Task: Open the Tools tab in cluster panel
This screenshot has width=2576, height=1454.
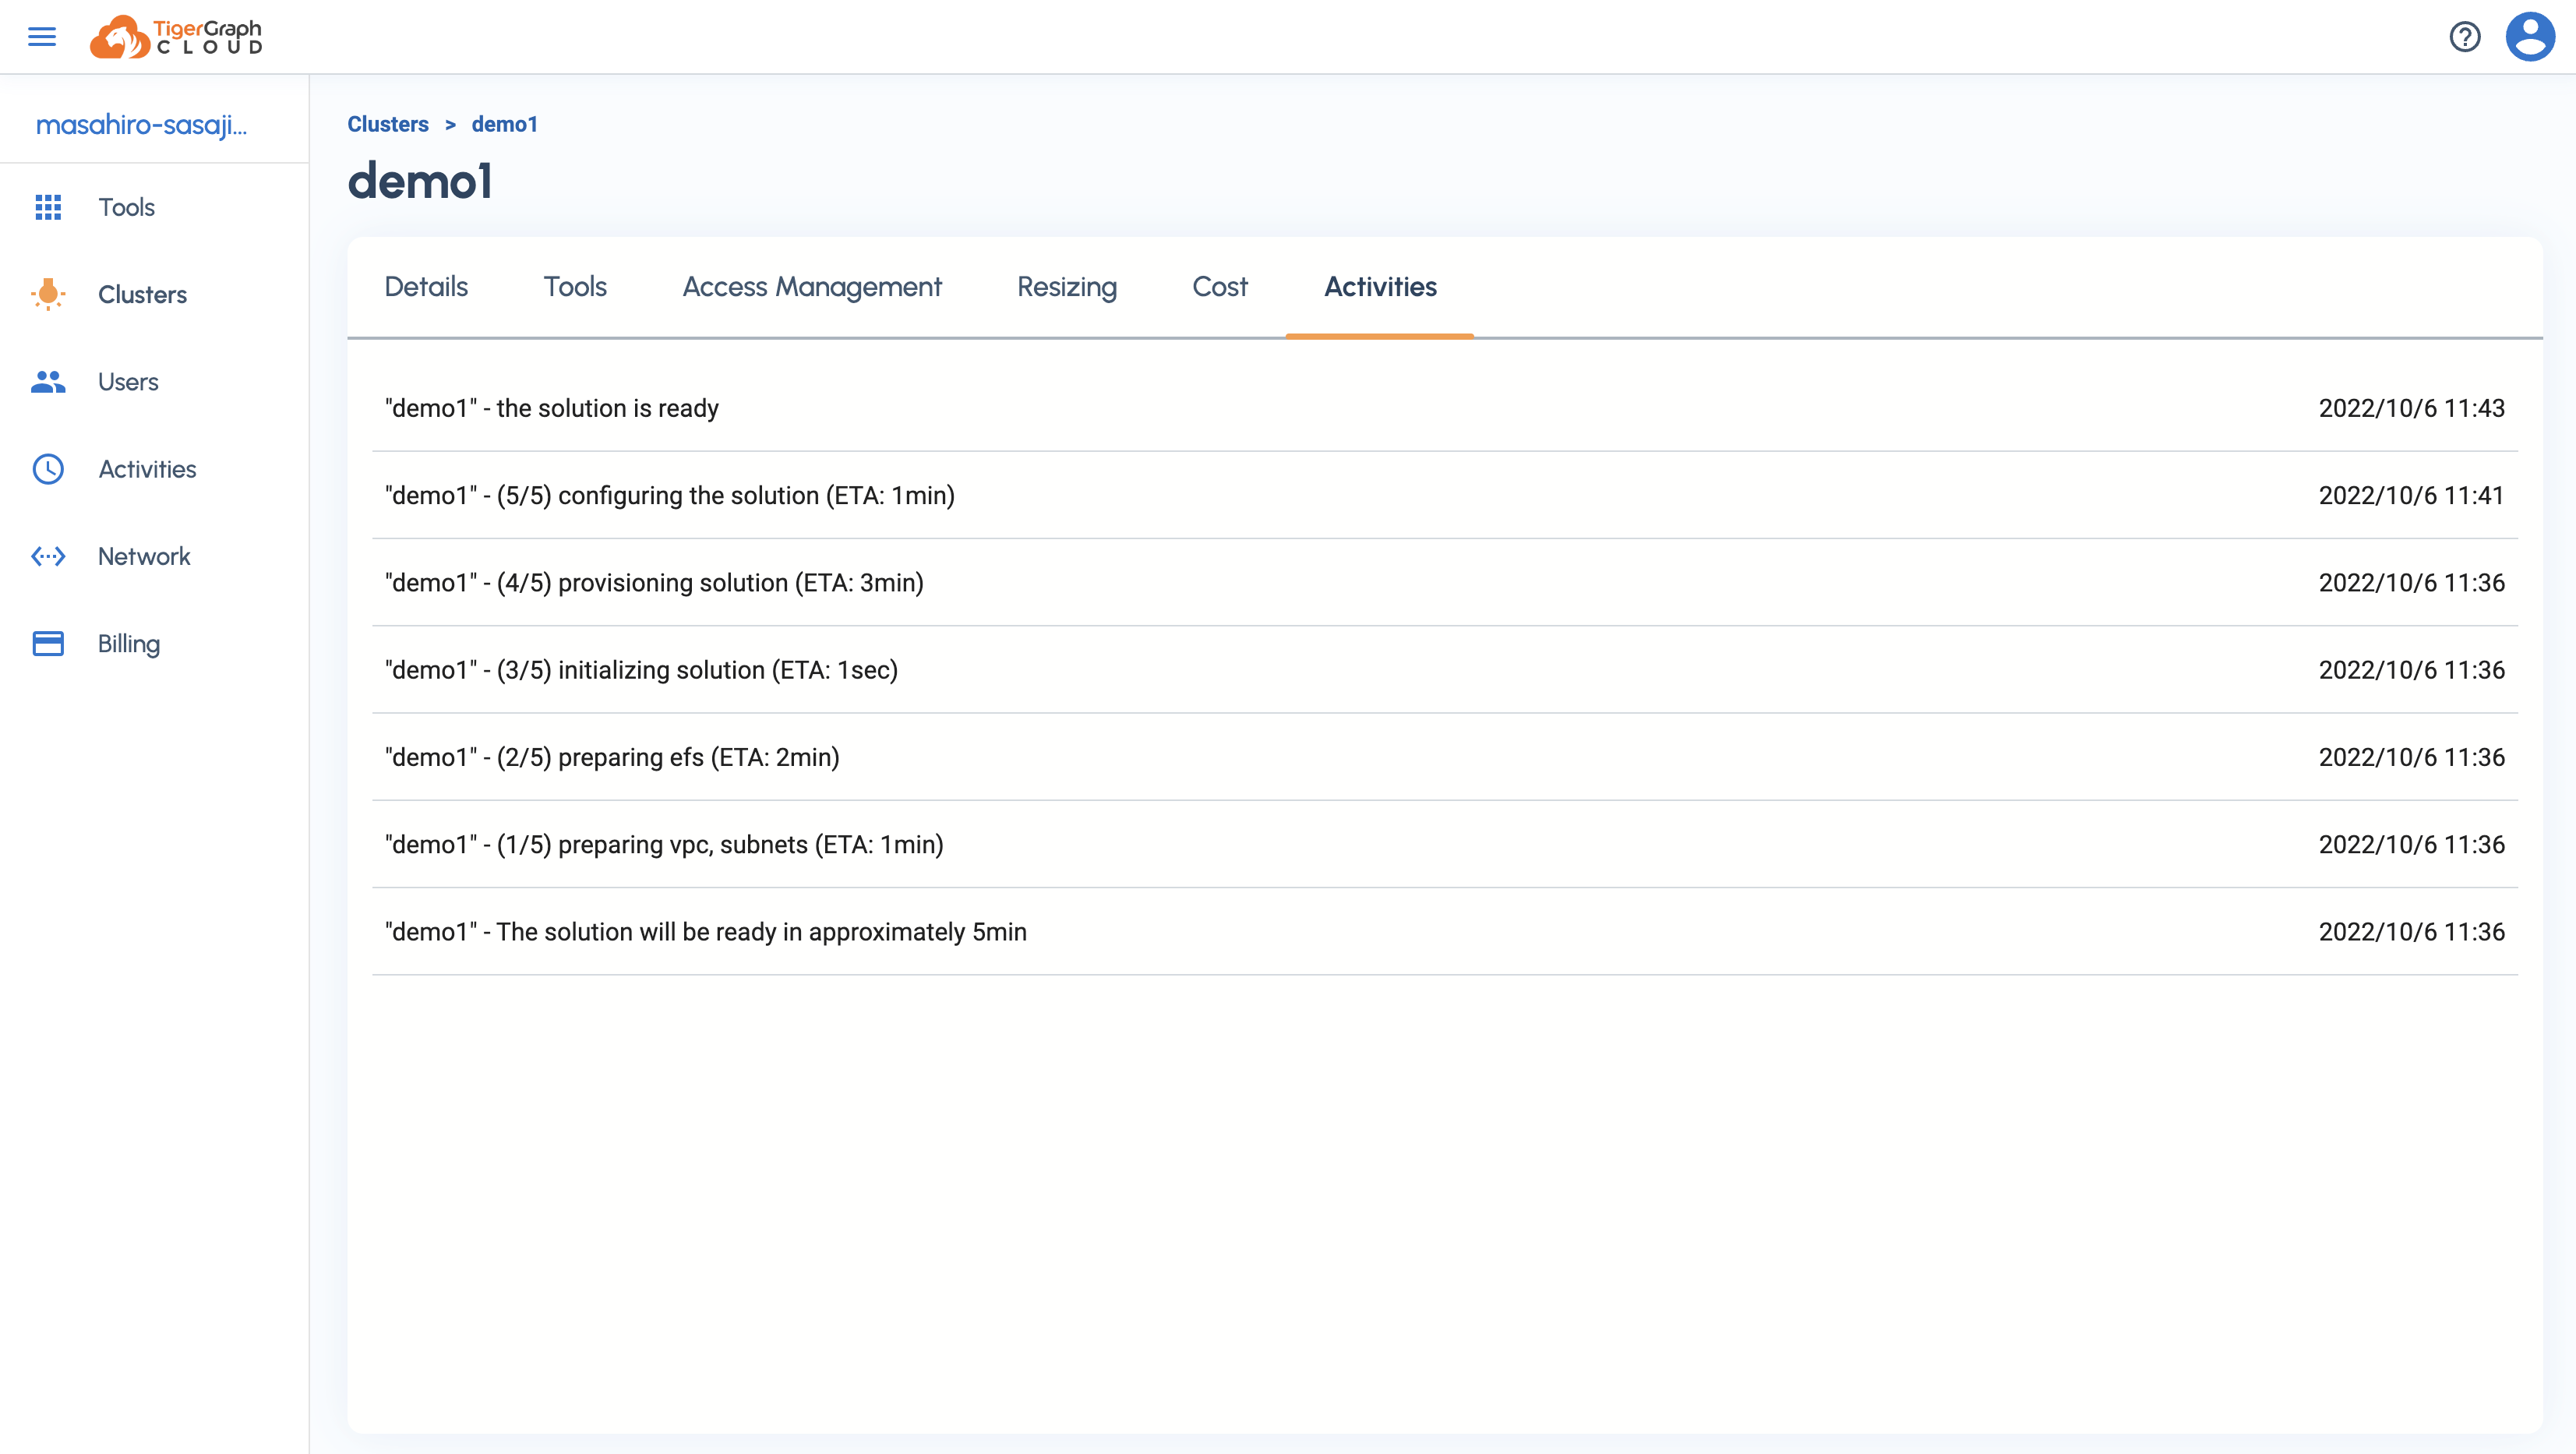Action: coord(575,287)
